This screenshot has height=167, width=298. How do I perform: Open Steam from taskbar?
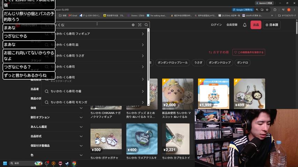coord(67,164)
